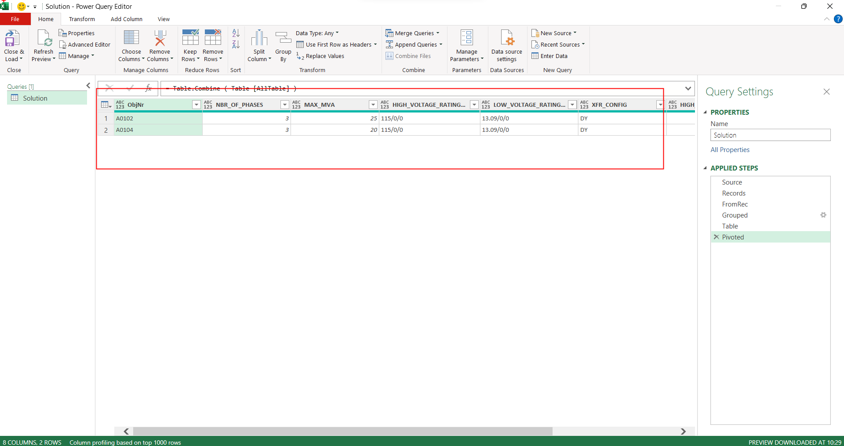Click Enter Data
The image size is (844, 446).
click(x=549, y=56)
